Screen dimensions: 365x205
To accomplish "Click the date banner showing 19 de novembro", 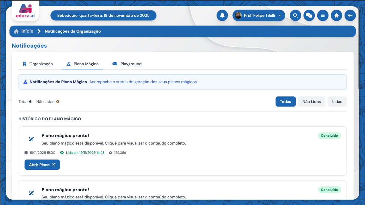I will 103,15.
